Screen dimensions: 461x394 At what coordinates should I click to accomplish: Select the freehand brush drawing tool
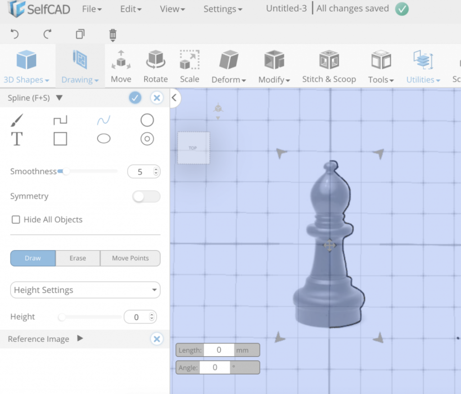coord(17,120)
